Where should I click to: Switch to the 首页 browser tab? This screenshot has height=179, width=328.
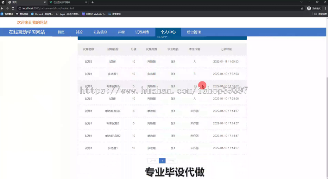26,2
